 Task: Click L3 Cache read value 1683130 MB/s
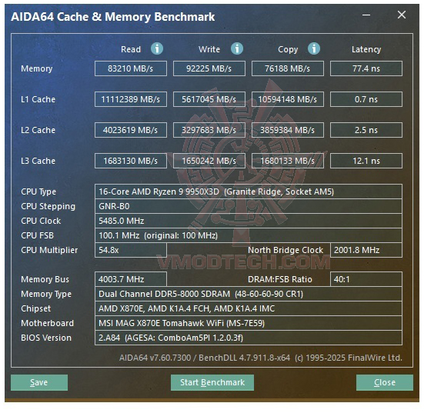[x=131, y=161]
